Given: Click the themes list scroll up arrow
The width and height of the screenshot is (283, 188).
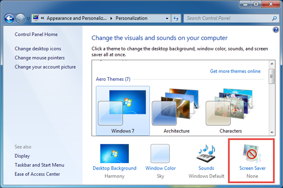Looking at the screenshot, I should coord(272,64).
